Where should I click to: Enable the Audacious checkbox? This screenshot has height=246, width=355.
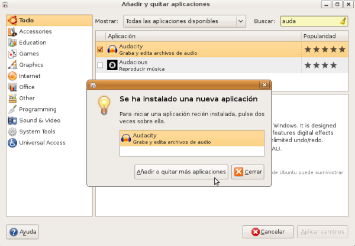click(x=100, y=65)
